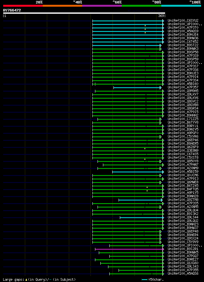Select the UniRef100_A5BI60 label
The width and height of the screenshot is (204, 282).
pos(183,84)
